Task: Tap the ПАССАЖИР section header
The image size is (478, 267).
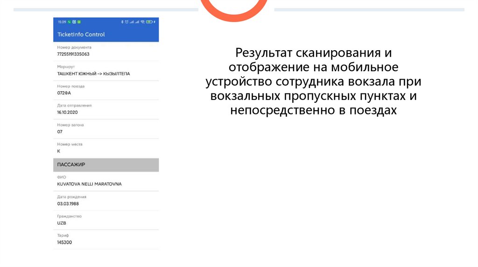Action: tap(106, 165)
